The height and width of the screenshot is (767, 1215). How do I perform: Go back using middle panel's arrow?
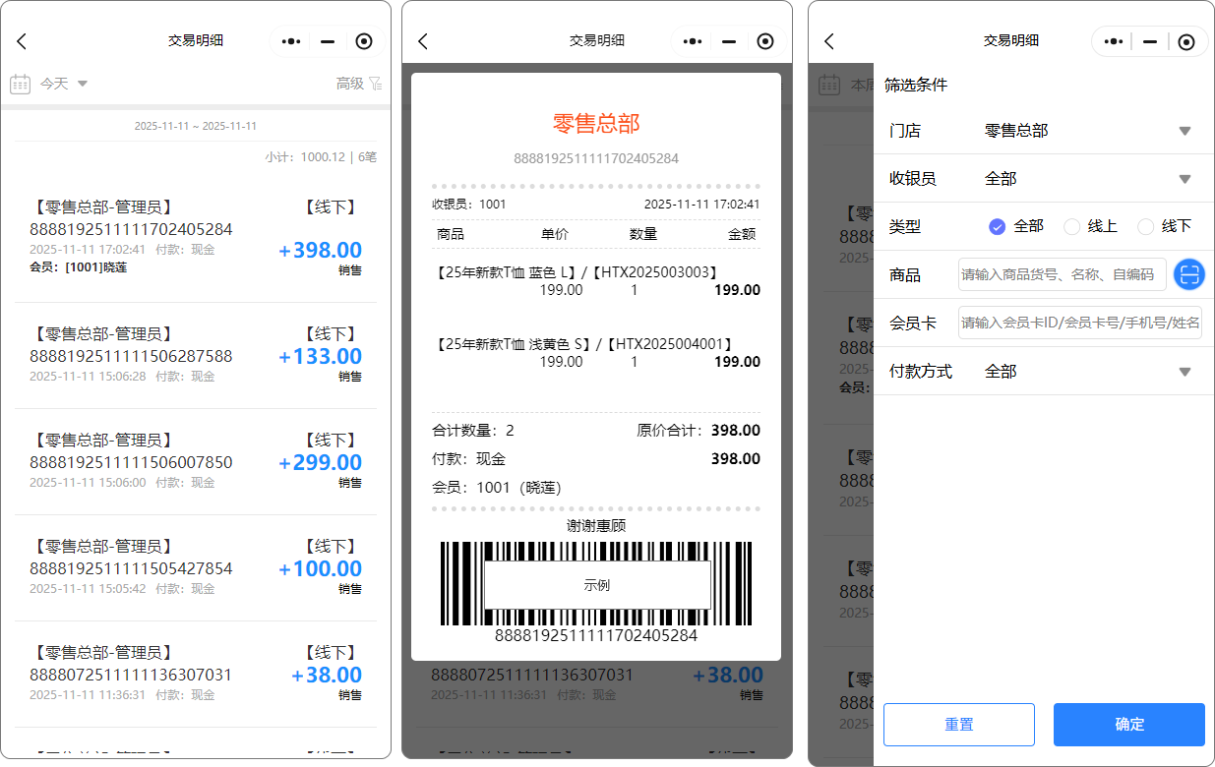point(423,41)
